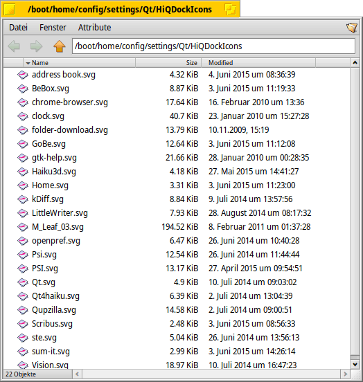Image resolution: width=363 pixels, height=382 pixels.
Task: Select the Qupzilla.svg file icon
Action: click(23, 310)
